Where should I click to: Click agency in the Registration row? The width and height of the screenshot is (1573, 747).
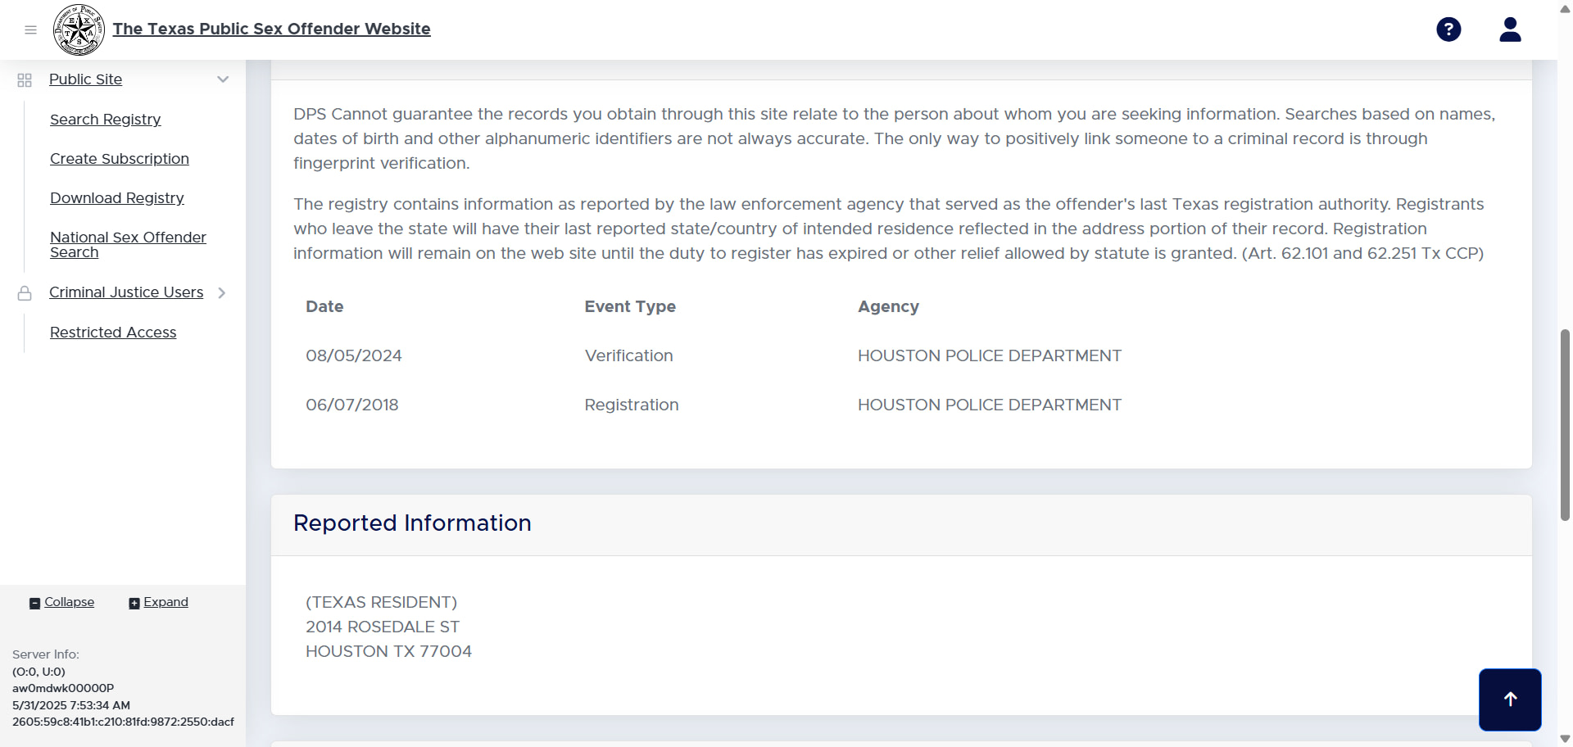click(990, 405)
